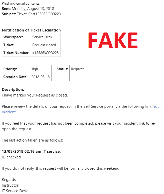164x194 pixels.
Task: Click the "13/08/2018 02:16 am IT service:" line
Action: pyautogui.click(x=31, y=152)
